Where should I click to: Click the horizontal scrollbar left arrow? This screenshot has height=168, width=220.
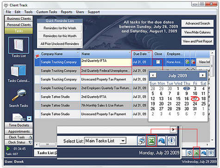tap(37, 144)
